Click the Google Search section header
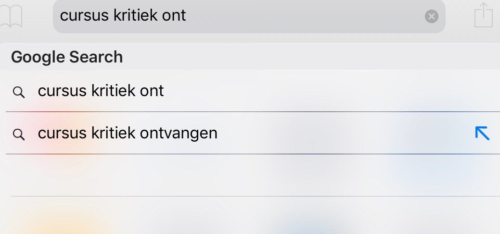This screenshot has width=500, height=234. point(66,57)
